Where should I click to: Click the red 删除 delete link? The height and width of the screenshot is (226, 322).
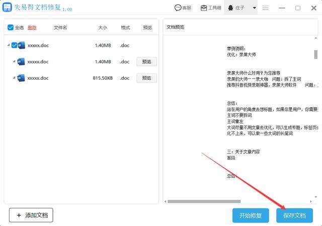[32, 28]
